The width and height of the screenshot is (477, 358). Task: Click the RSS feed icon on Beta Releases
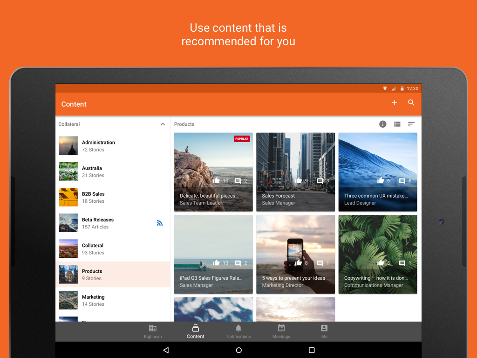(x=160, y=223)
